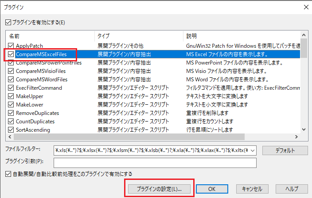
Task: Sort by the 説明 column header
Action: coord(242,36)
